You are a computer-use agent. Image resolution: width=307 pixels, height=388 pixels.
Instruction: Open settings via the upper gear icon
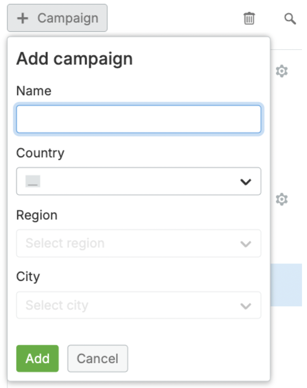282,71
